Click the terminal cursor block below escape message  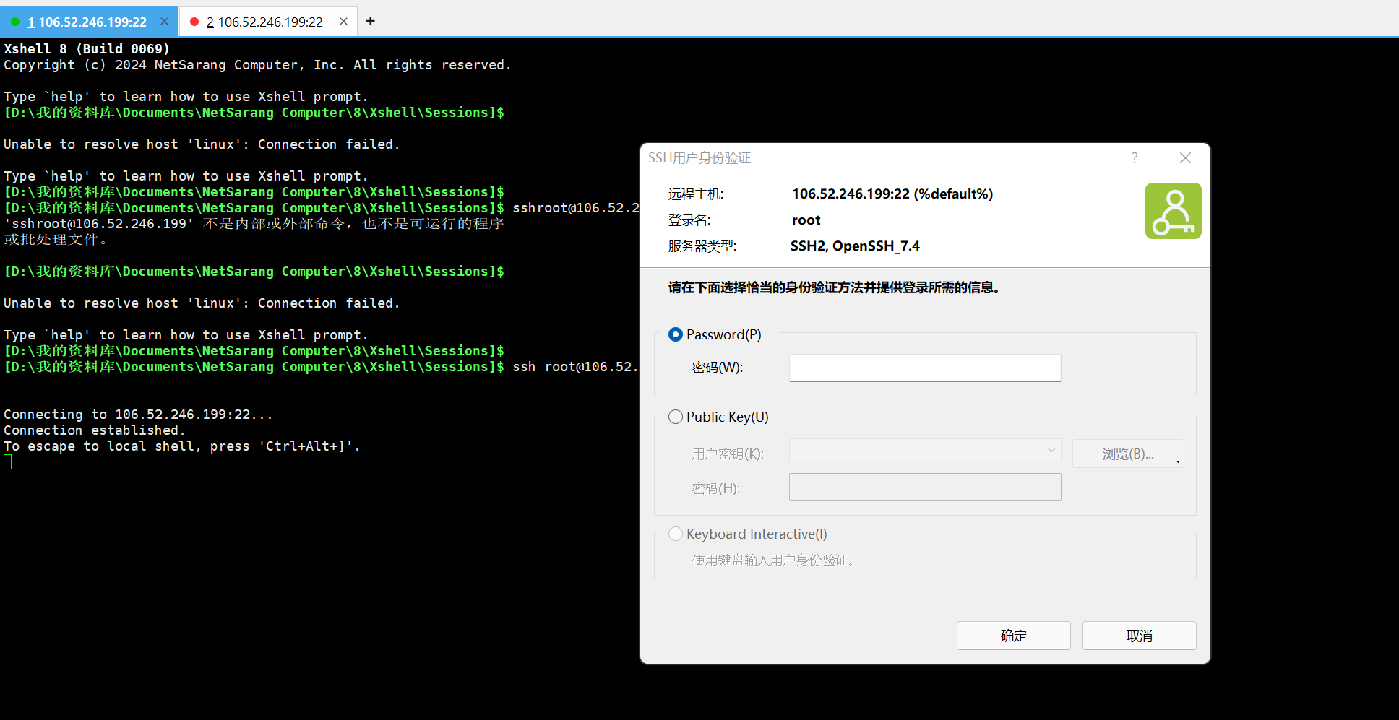point(7,462)
